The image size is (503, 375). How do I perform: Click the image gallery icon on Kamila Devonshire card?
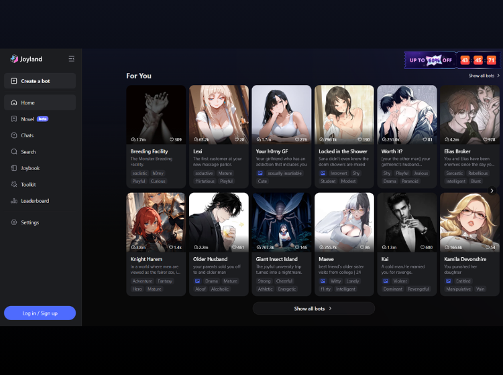pos(449,281)
